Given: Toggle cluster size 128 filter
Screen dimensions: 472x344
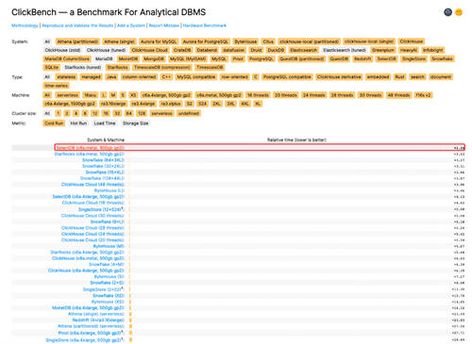Looking at the screenshot, I should tap(142, 113).
